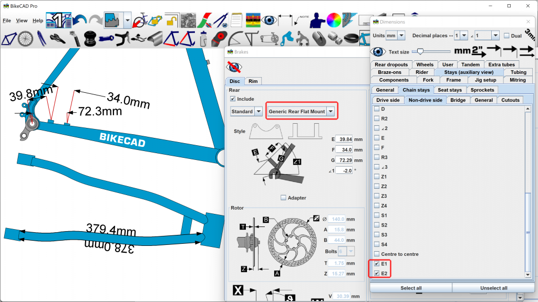
Task: Click the saddle icon
Action: (57, 39)
